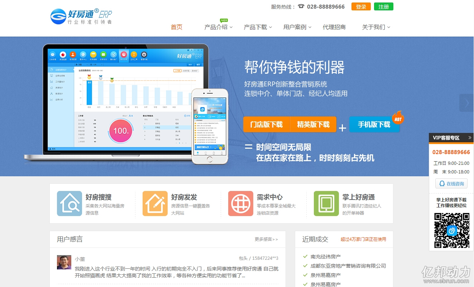The width and height of the screenshot is (474, 287).
Task: Click the headset icon on 在线咨询
Action: click(x=442, y=184)
